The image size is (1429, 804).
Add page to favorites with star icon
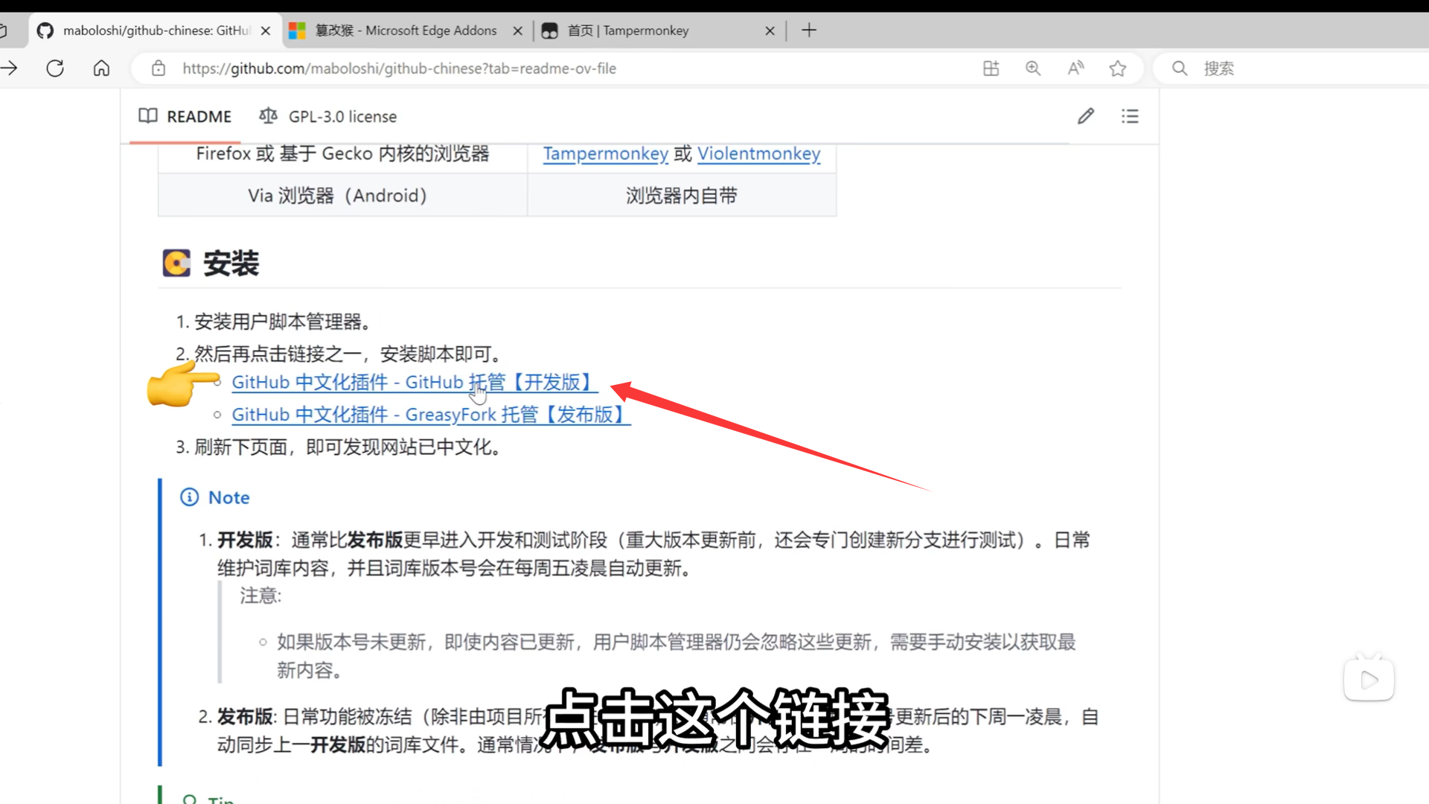pyautogui.click(x=1117, y=68)
